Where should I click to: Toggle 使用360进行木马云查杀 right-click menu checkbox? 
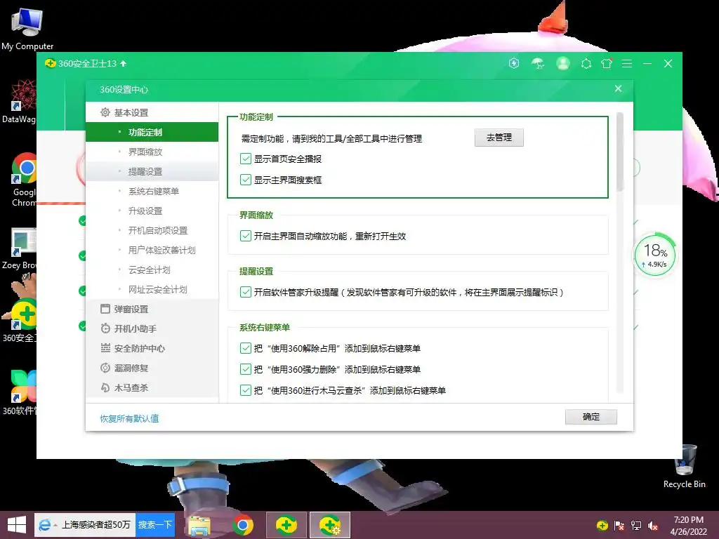pos(246,390)
